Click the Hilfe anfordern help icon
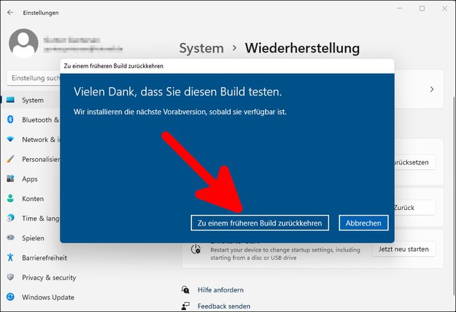Screen dimensions: 456x312 click(x=185, y=290)
